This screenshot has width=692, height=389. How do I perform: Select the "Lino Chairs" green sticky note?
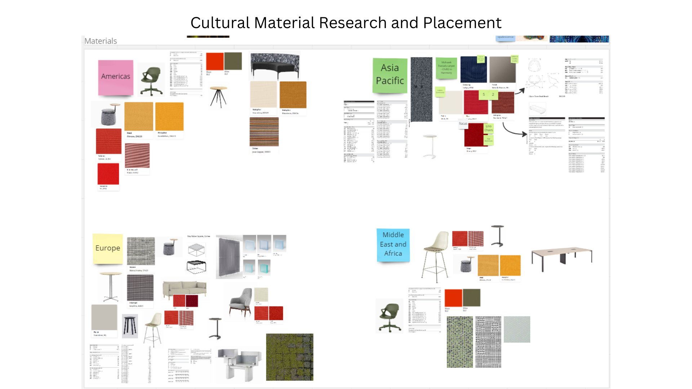click(x=488, y=128)
